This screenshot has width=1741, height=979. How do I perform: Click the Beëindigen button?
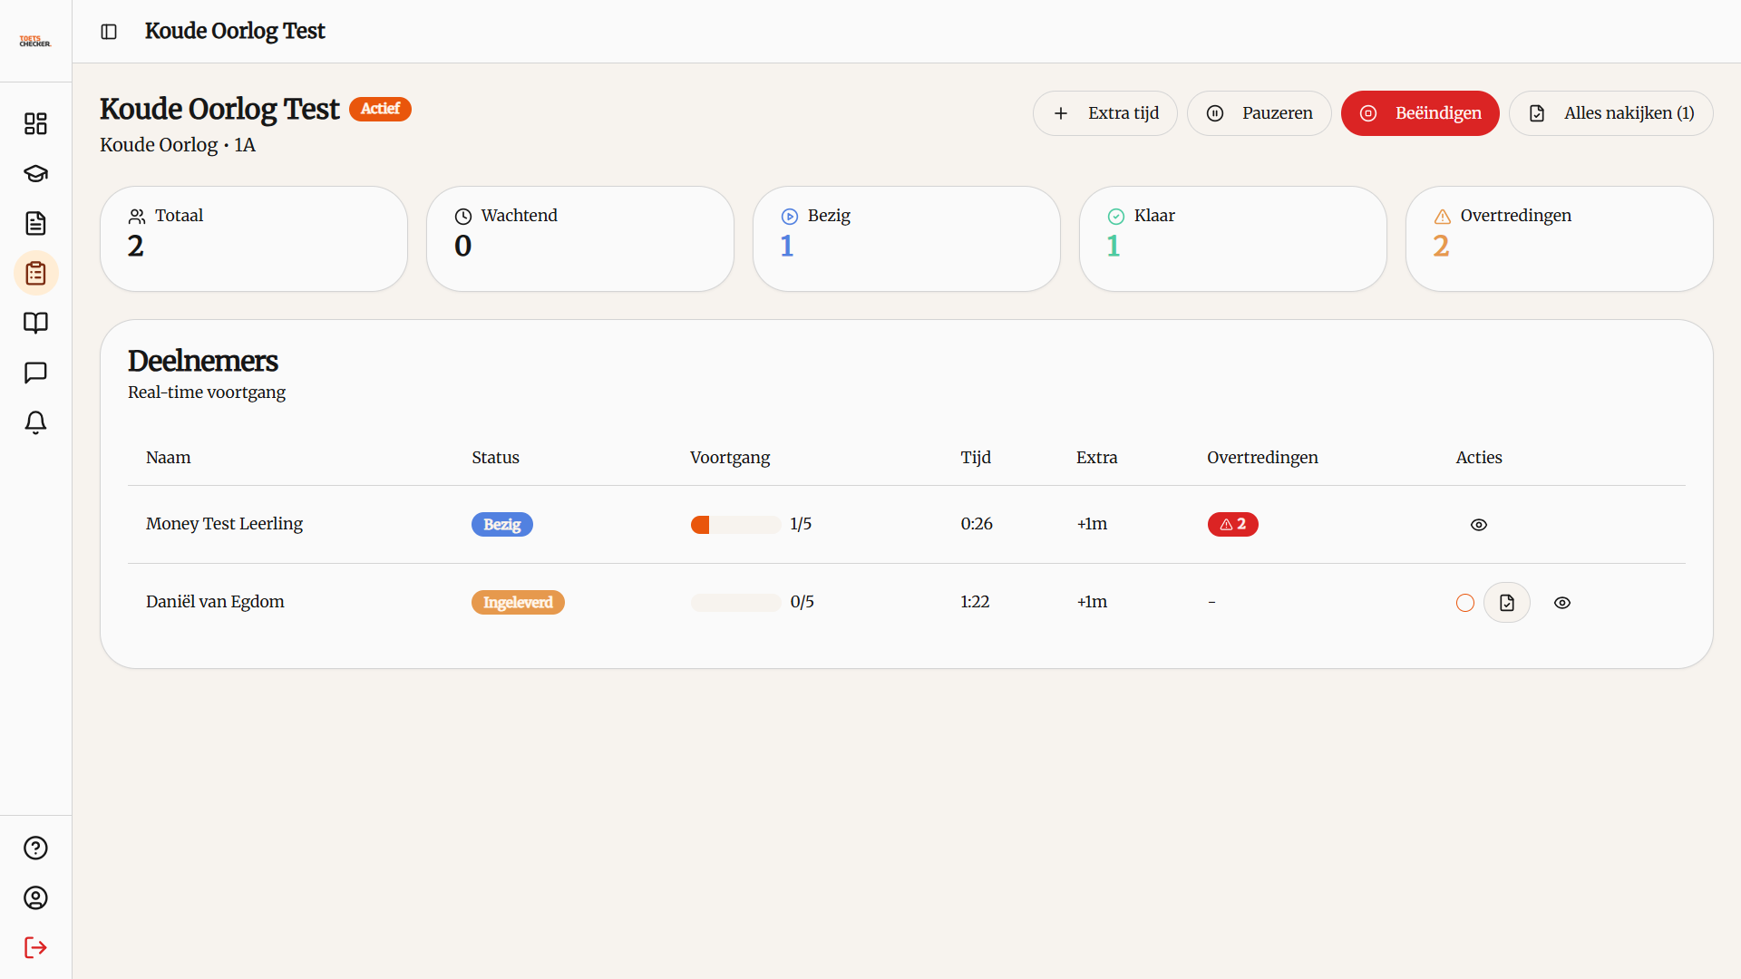(1420, 112)
